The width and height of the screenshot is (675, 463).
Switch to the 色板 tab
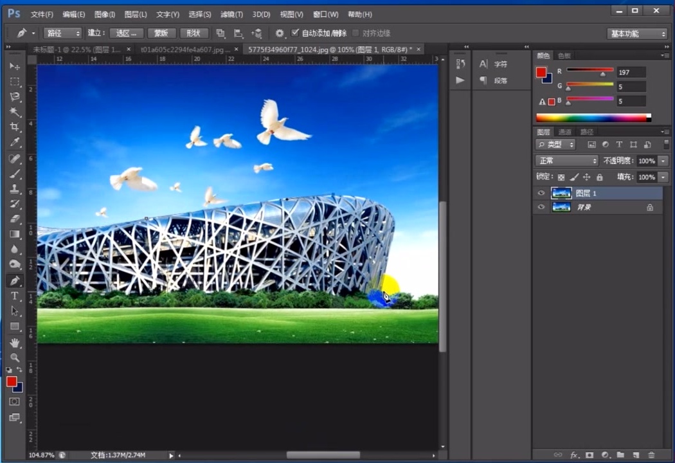[x=564, y=55]
